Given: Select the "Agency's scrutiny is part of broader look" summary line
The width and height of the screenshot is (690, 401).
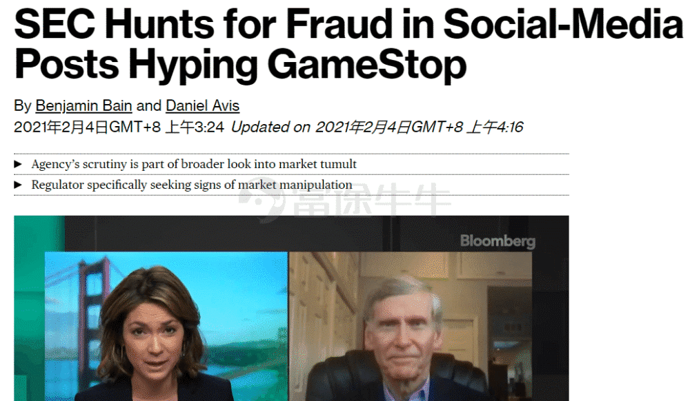Looking at the screenshot, I should pyautogui.click(x=194, y=165).
